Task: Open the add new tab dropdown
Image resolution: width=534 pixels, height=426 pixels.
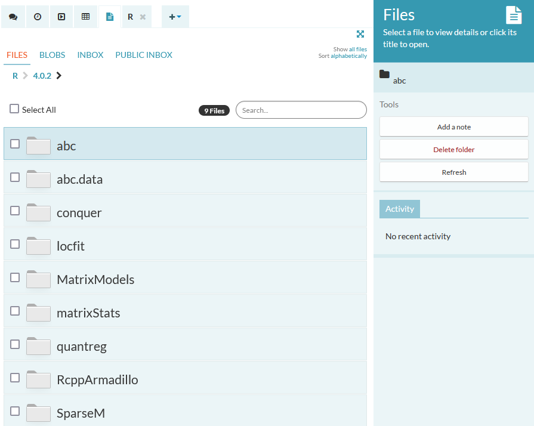Action: [175, 16]
